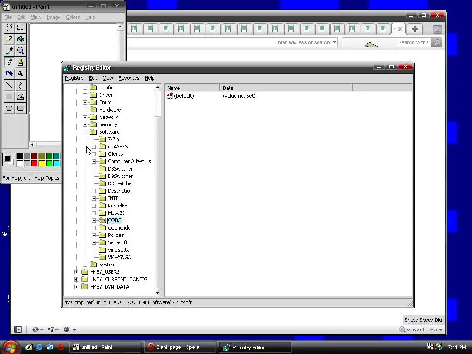This screenshot has height=354, width=472.
Task: Launch Opera from the quick launch bar
Action: tap(60, 347)
